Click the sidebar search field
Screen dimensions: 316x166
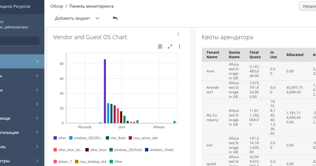20,41
